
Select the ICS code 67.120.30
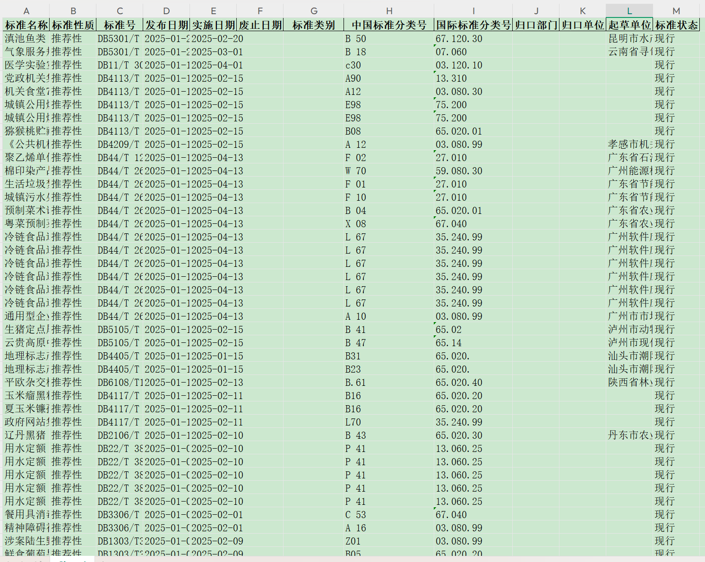click(473, 38)
